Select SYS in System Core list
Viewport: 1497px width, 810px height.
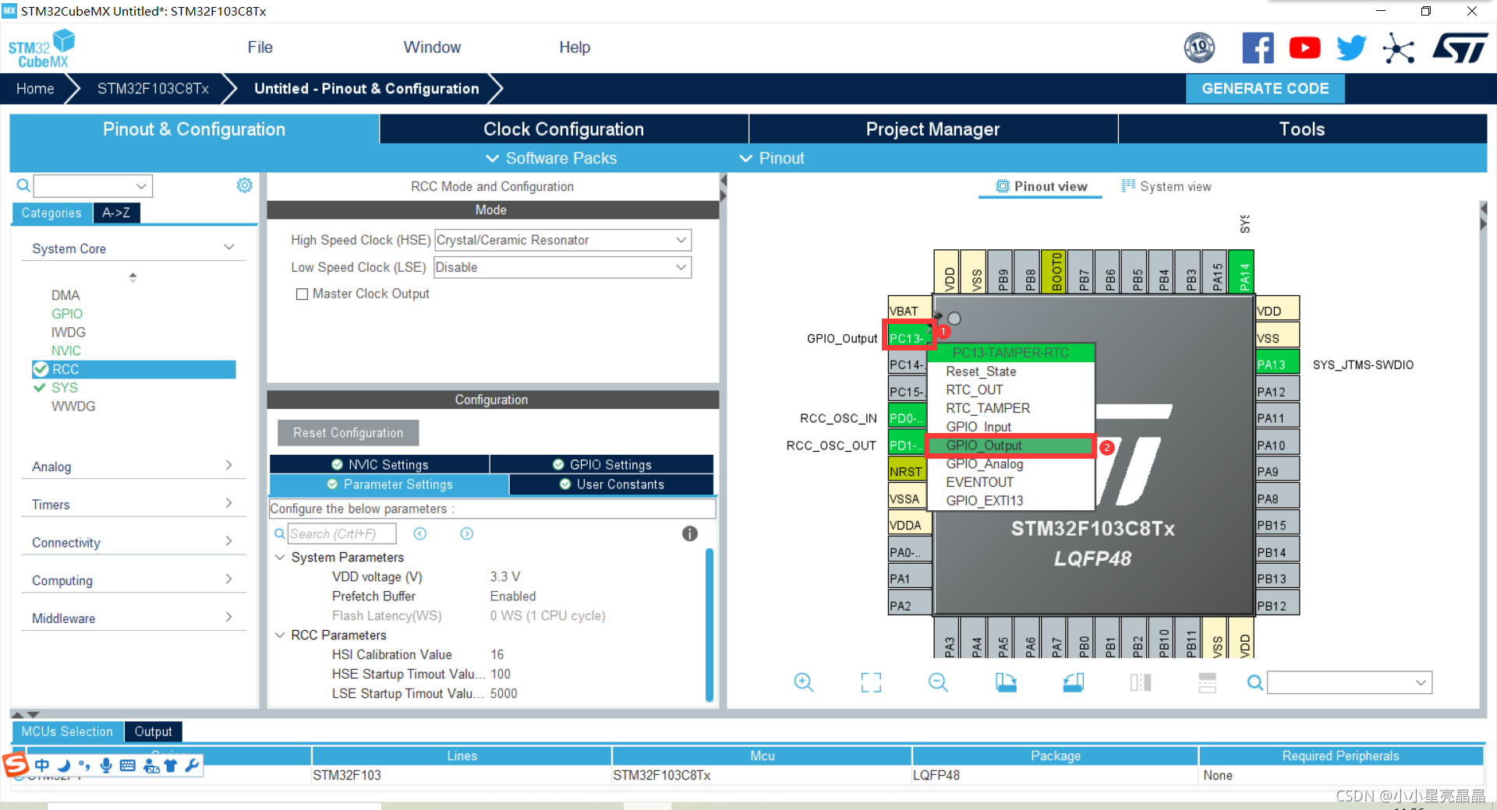(65, 388)
